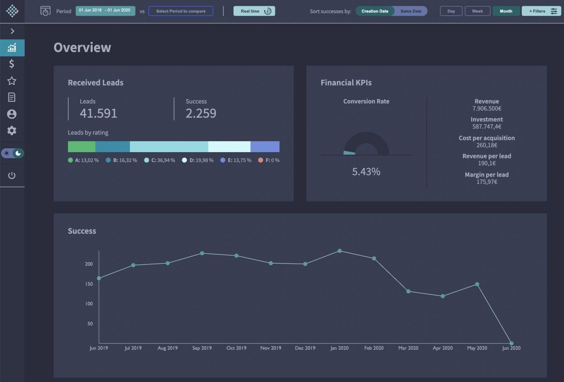Viewport: 564px width, 382px height.
Task: Switch to Week view
Action: coord(477,11)
